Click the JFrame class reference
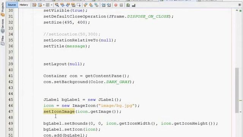243x137 pixels. click(x=117, y=16)
